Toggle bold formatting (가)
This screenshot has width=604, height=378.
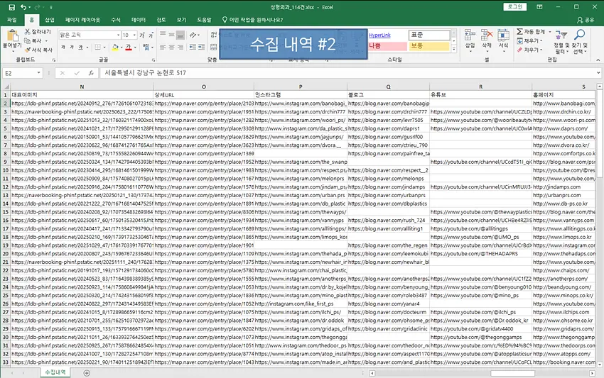coord(63,48)
